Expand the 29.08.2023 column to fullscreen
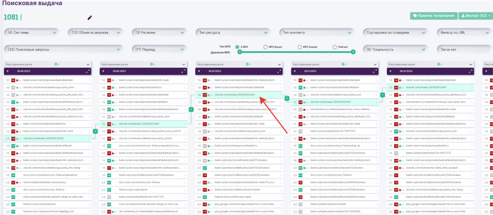This screenshot has height=215, width=493. coord(88,71)
